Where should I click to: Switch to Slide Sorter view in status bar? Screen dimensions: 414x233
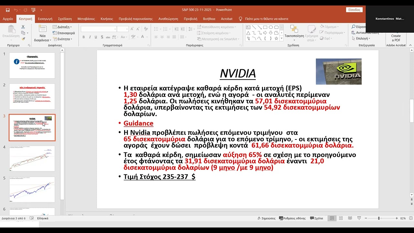(341, 218)
